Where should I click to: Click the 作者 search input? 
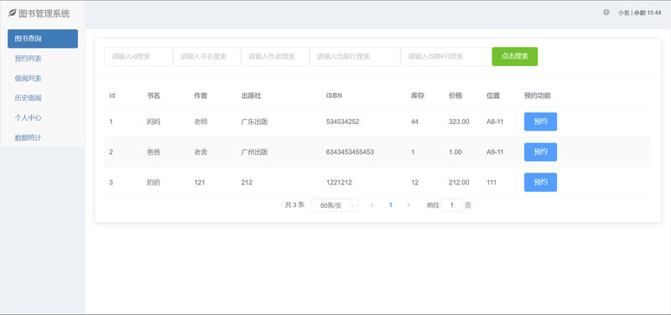pyautogui.click(x=275, y=56)
